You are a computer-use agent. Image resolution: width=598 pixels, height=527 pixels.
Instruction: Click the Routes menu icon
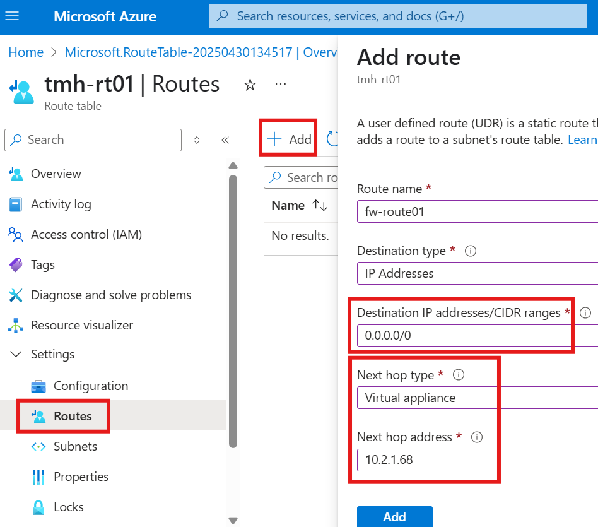coord(38,417)
